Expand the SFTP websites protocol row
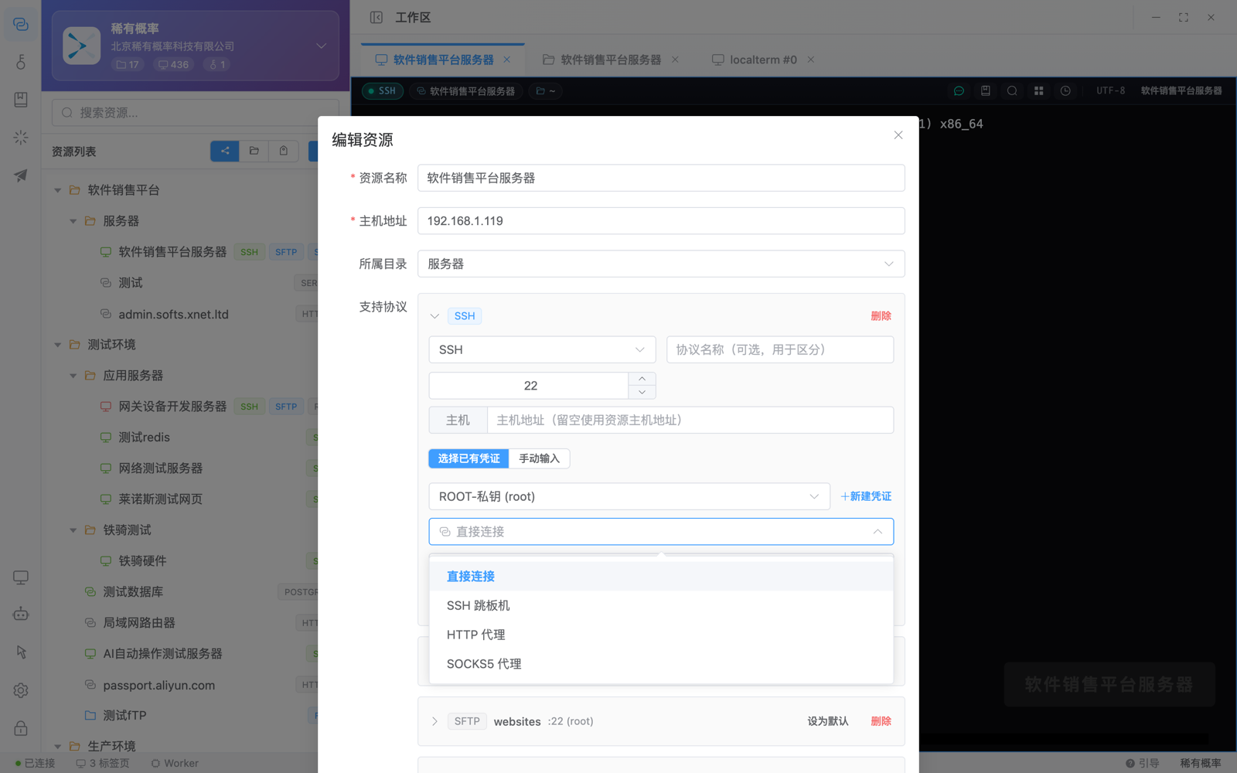 434,721
